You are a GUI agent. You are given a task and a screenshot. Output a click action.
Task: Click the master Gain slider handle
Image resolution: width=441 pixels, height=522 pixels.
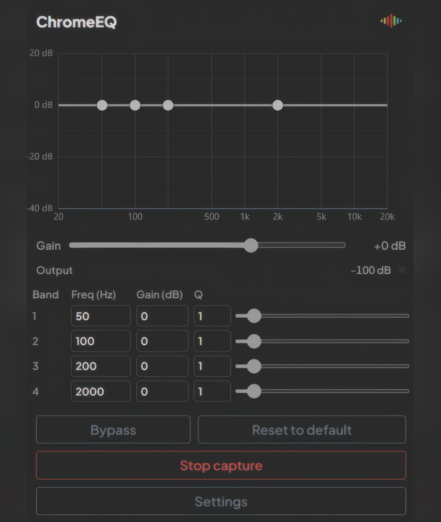pos(251,245)
